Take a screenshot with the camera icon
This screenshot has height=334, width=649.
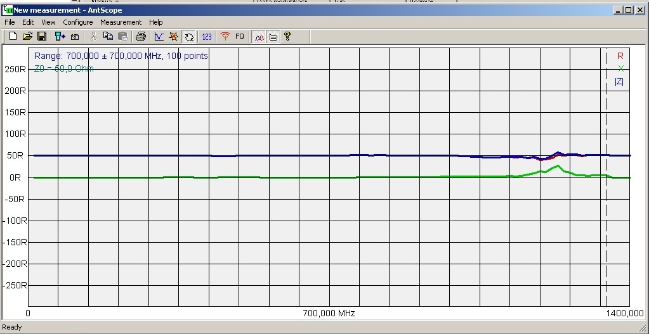point(74,37)
